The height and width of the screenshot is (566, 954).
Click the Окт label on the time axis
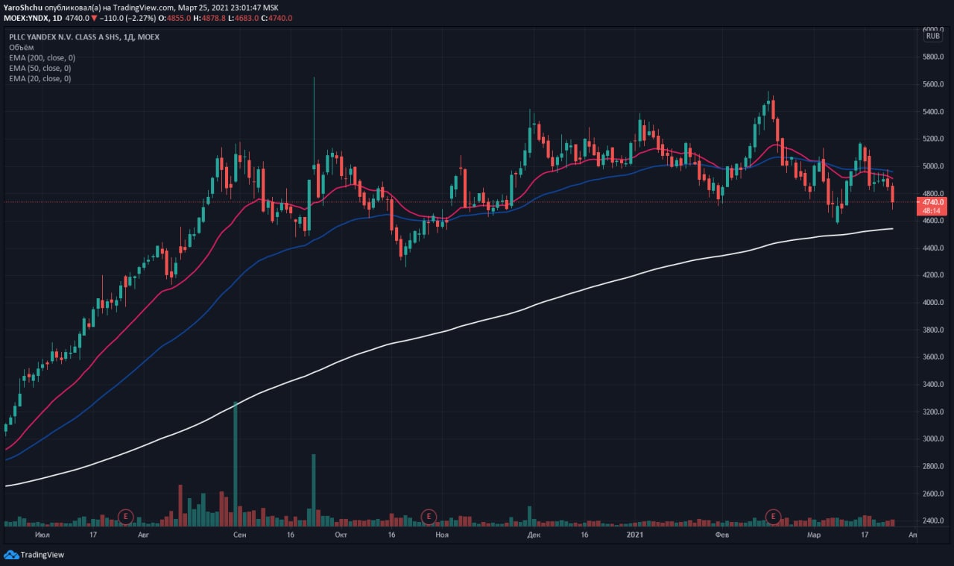tap(341, 535)
